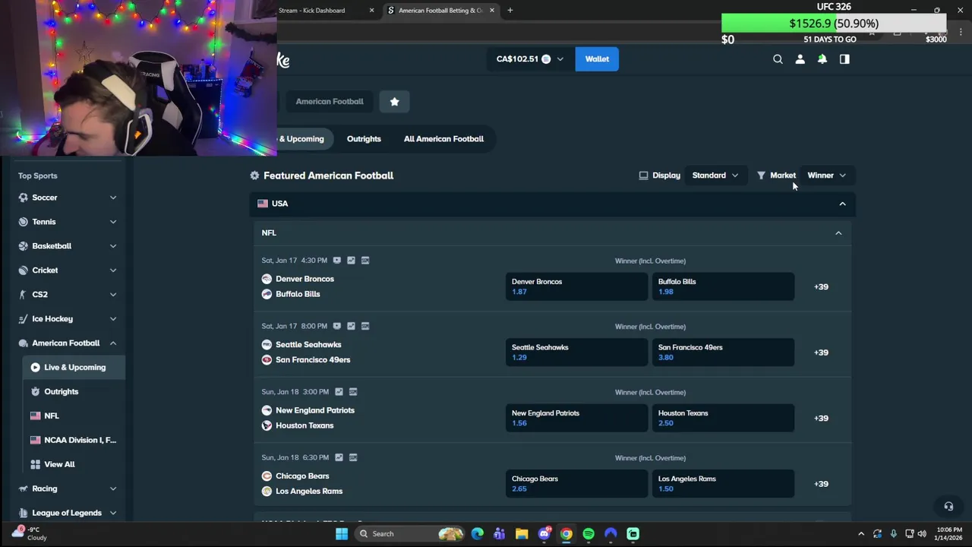Click the Wallet button
Viewport: 972px width, 547px height.
pos(597,59)
